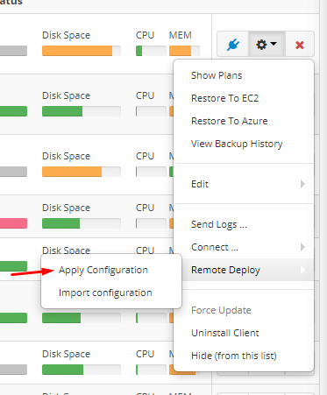
Task: Select Show Plans menu entry
Action: coord(217,75)
